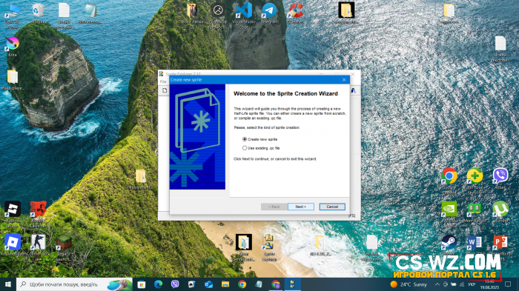Screen dimensions: 519x291
Task: Select the Mem Reduct desktop shortcut
Action: pos(475,212)
